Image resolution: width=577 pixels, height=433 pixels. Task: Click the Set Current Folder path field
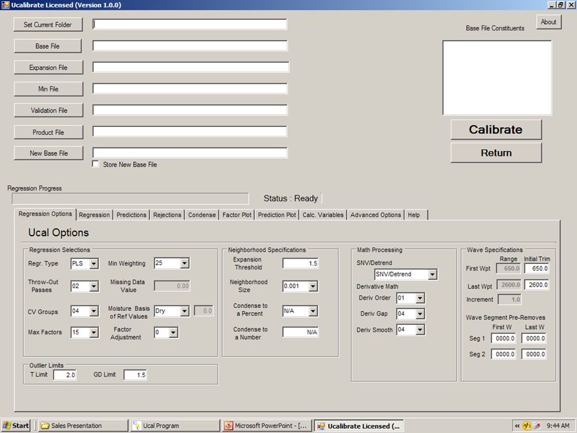189,24
